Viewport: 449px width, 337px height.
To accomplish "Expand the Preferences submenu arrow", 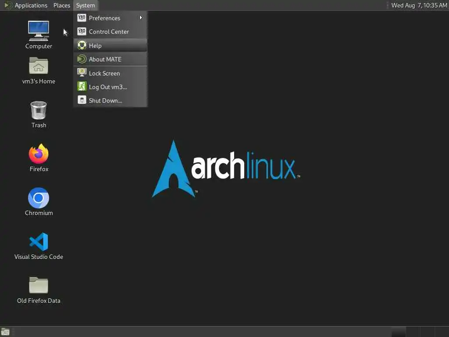I will click(141, 18).
